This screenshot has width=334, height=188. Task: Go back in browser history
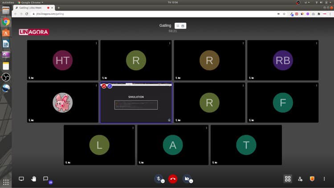[15, 14]
